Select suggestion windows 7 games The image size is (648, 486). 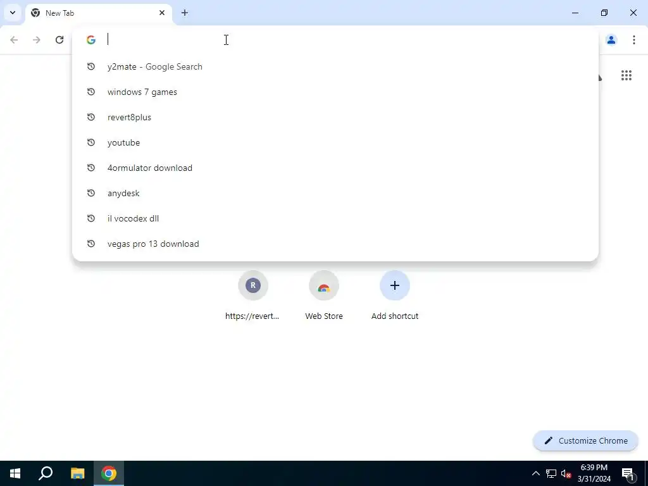pyautogui.click(x=335, y=92)
